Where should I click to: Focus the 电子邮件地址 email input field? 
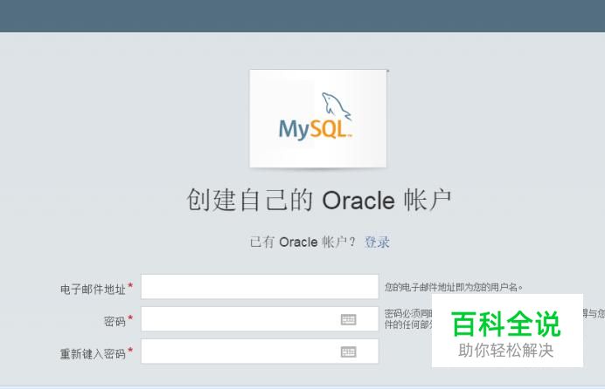coord(260,287)
